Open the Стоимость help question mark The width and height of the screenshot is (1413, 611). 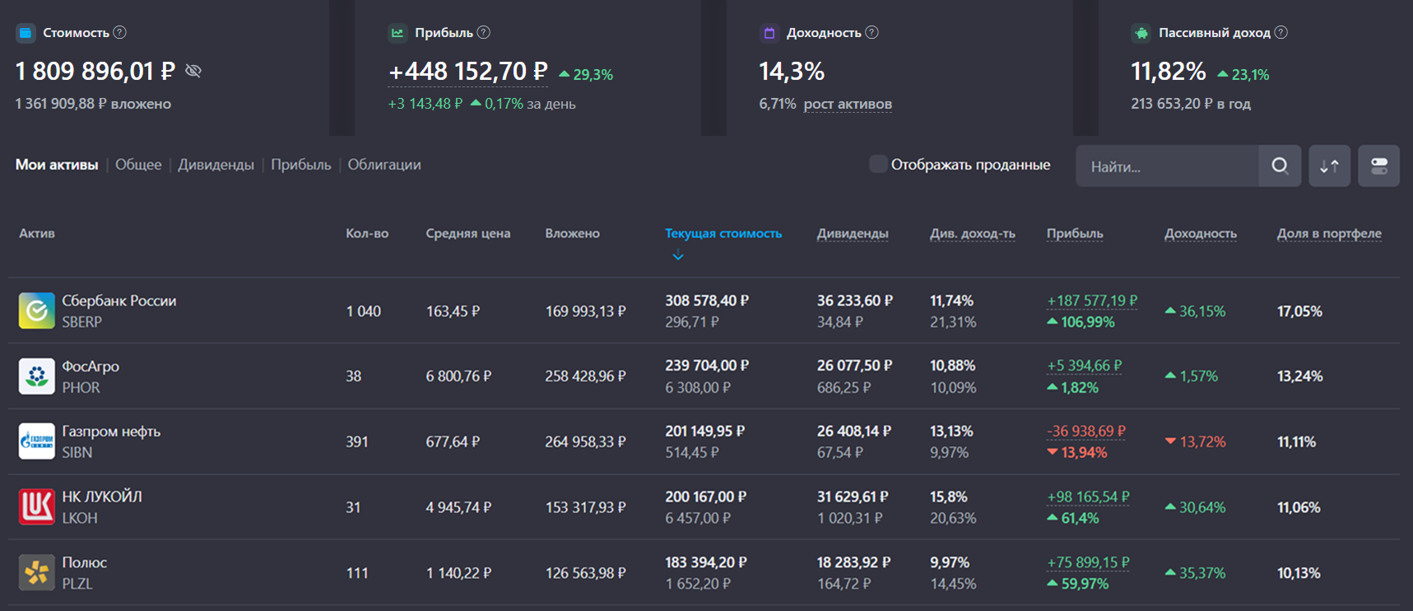click(x=120, y=32)
